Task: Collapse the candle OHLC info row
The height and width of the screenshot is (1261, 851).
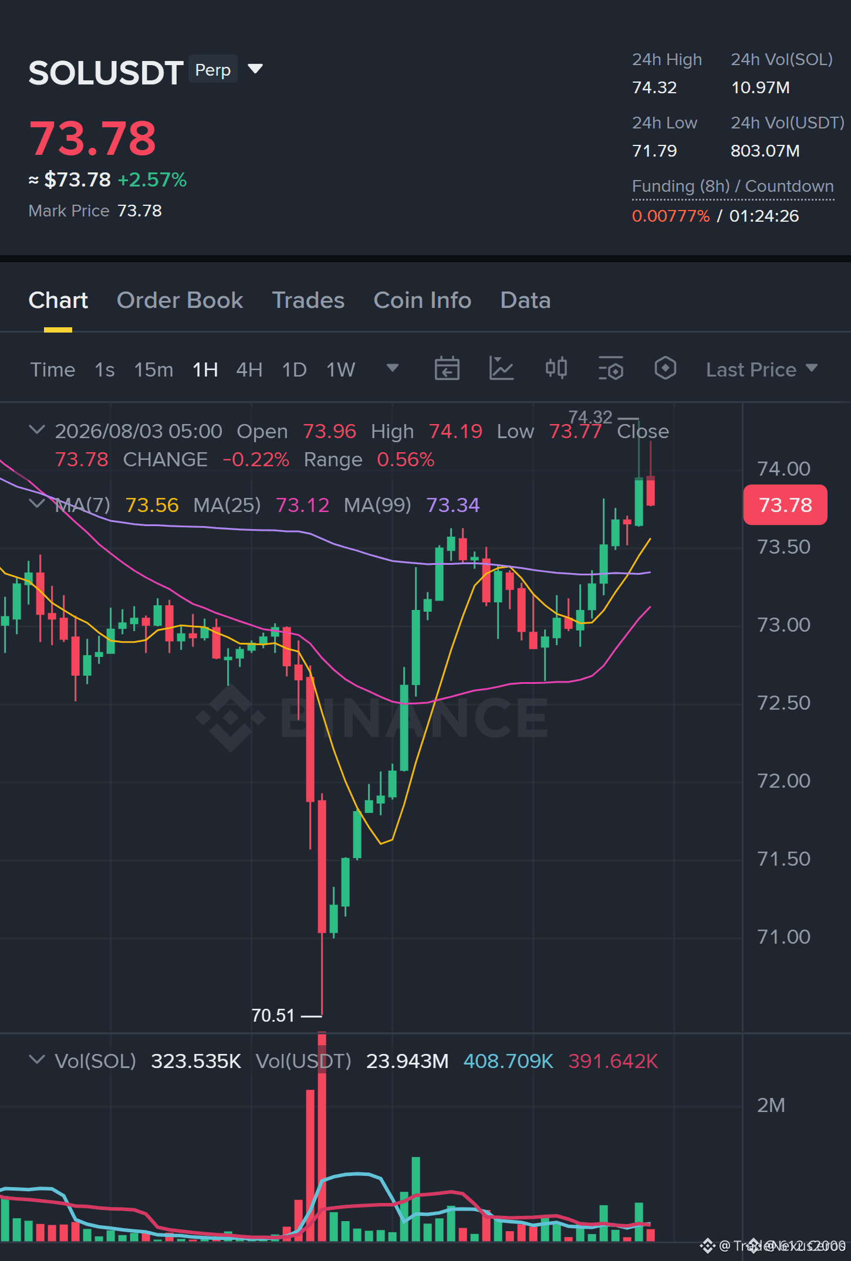Action: tap(36, 430)
